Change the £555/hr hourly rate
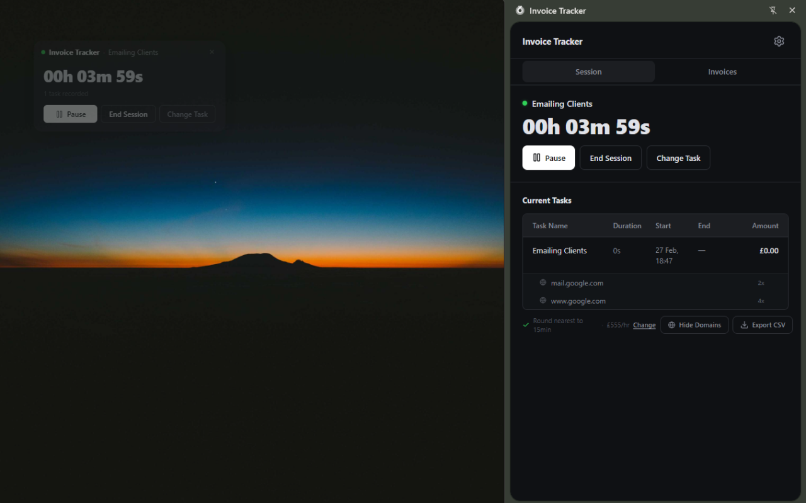 coord(644,324)
